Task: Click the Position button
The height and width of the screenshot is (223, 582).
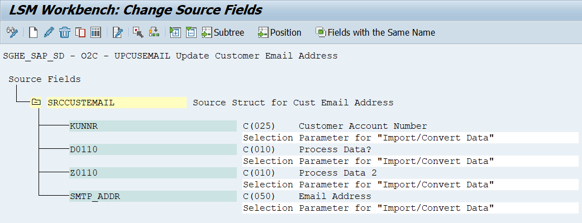Action: pos(279,32)
